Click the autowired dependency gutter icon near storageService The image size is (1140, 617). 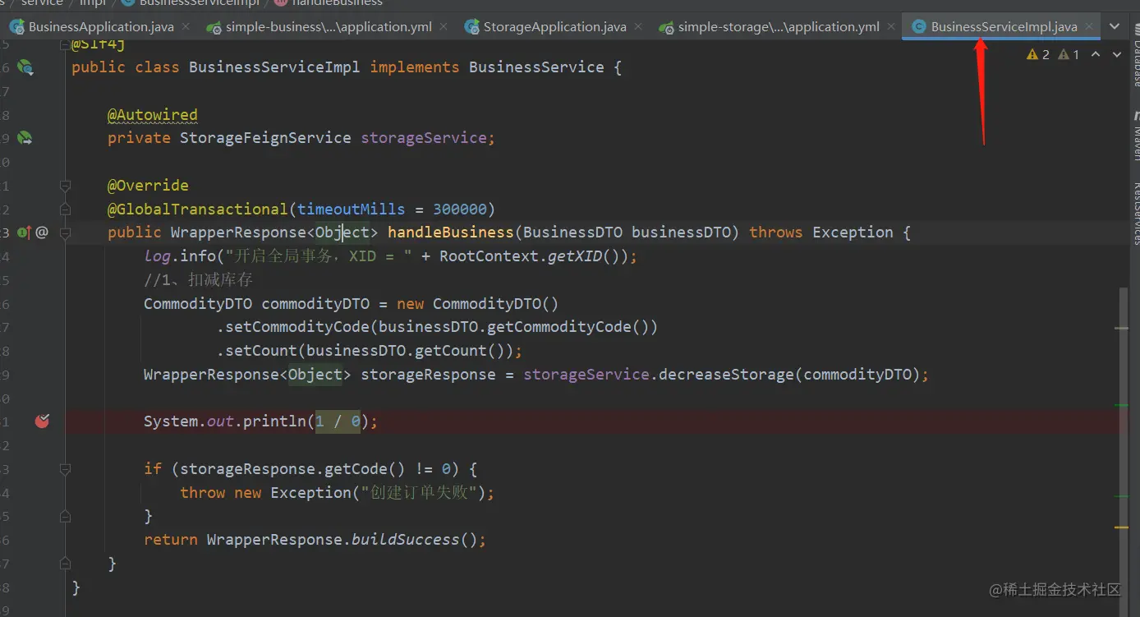click(25, 138)
